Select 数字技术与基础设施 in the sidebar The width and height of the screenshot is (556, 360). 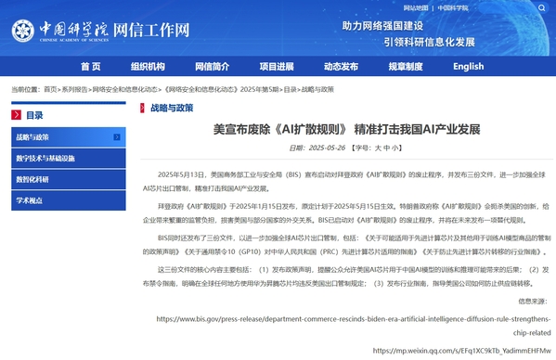click(69, 159)
